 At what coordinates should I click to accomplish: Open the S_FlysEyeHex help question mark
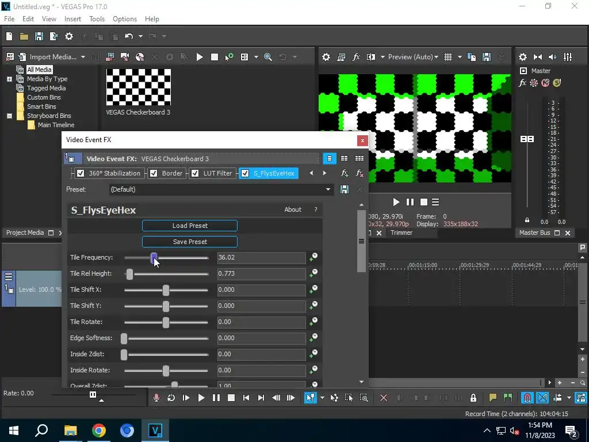click(x=316, y=209)
